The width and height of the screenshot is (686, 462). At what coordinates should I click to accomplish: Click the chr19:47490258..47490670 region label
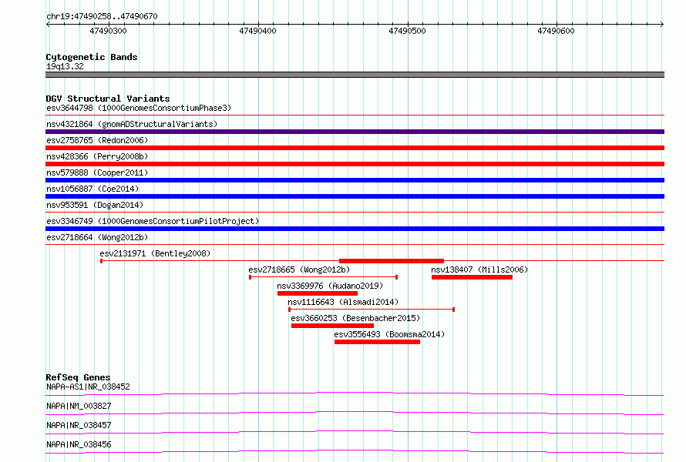pos(102,16)
